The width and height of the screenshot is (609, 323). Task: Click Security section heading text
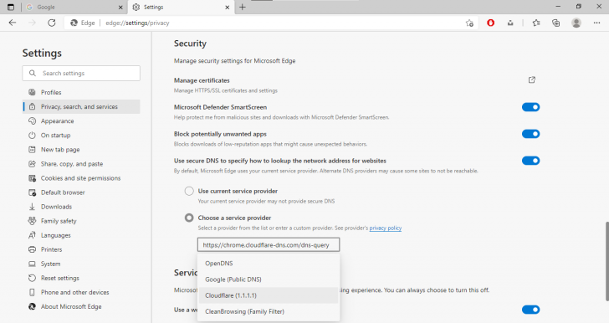(190, 44)
